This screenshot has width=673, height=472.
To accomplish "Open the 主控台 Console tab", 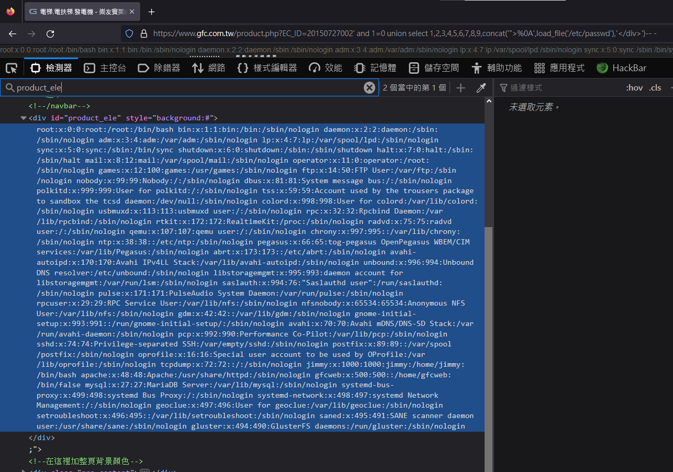I will point(105,68).
